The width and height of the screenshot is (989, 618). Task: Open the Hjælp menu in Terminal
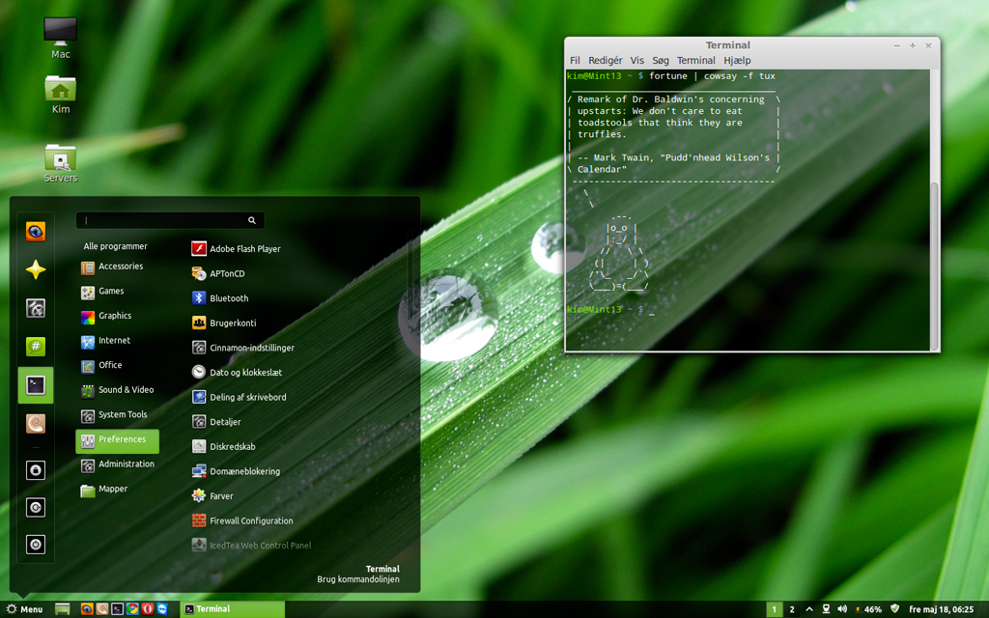(x=737, y=61)
